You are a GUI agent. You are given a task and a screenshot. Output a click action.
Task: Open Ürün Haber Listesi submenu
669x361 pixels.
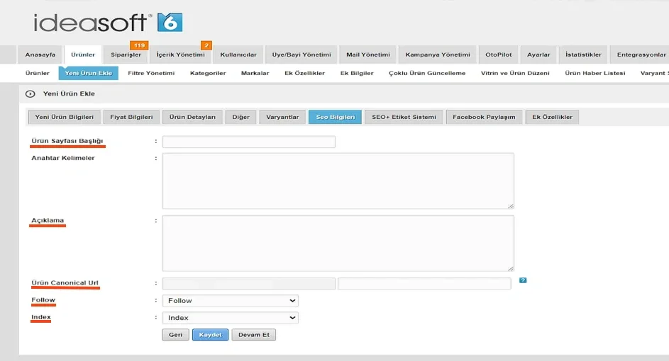coord(595,73)
